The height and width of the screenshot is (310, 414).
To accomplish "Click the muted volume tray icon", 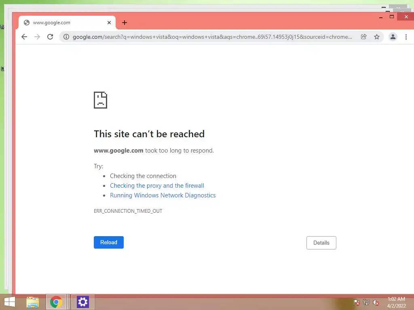I will point(376,302).
